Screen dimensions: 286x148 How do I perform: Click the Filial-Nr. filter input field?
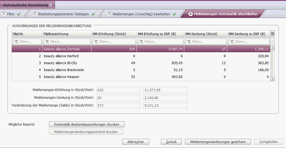[x=27, y=41]
